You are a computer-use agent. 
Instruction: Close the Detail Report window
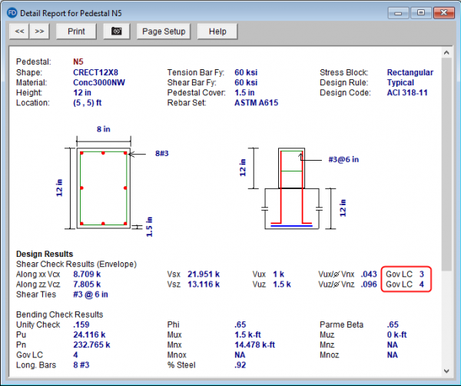(x=444, y=13)
